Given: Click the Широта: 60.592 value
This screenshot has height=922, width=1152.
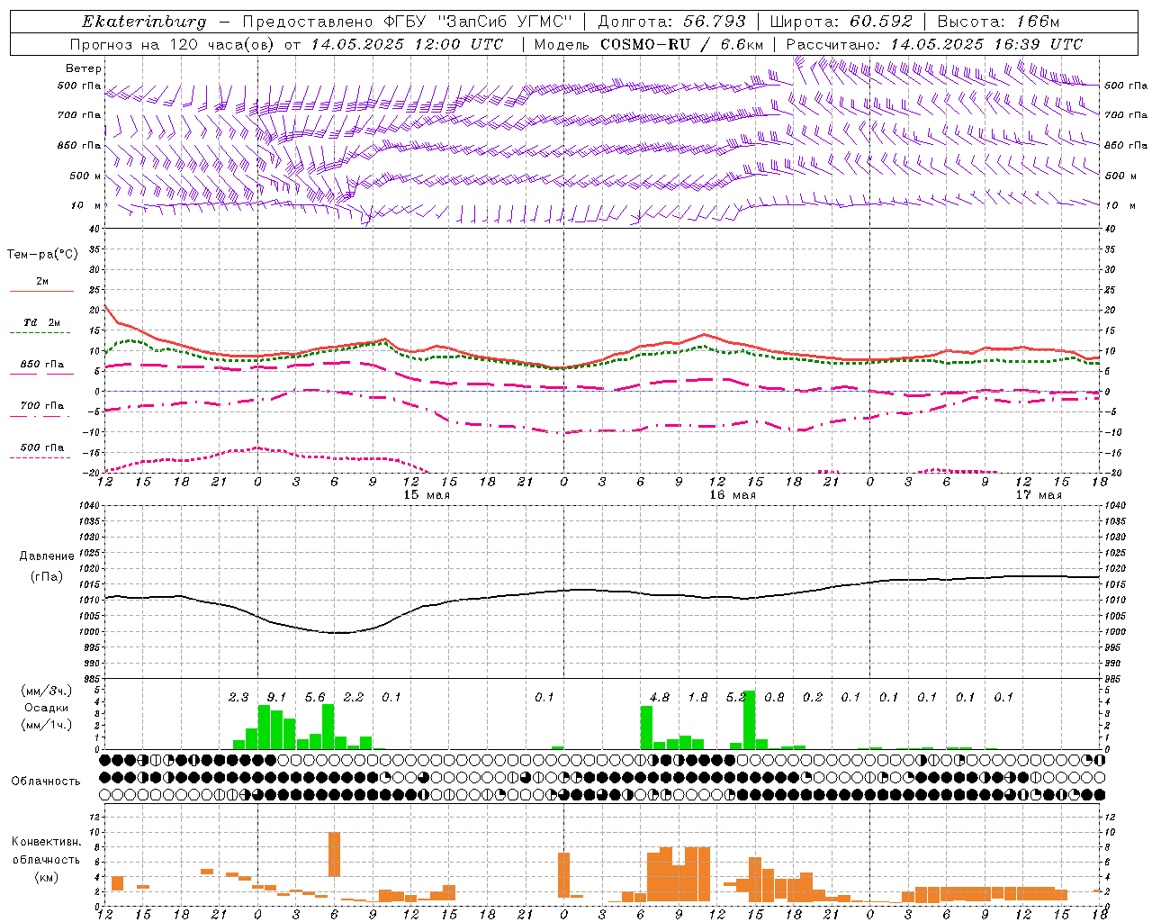Looking at the screenshot, I should pos(841,22).
